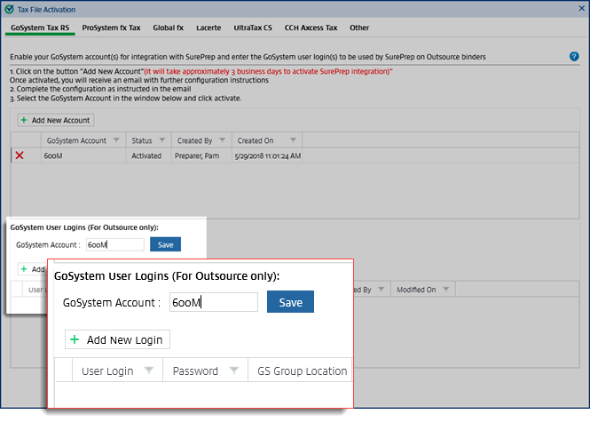The height and width of the screenshot is (422, 590).
Task: Open User Login filter in enlarged panel
Action: (149, 370)
